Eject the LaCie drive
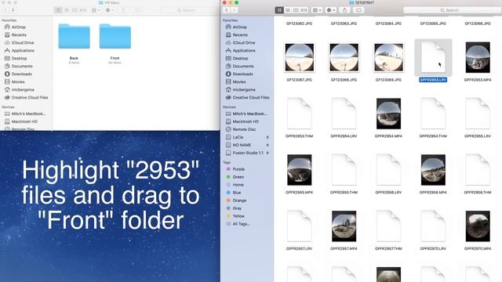The image size is (502, 282). coord(267,137)
